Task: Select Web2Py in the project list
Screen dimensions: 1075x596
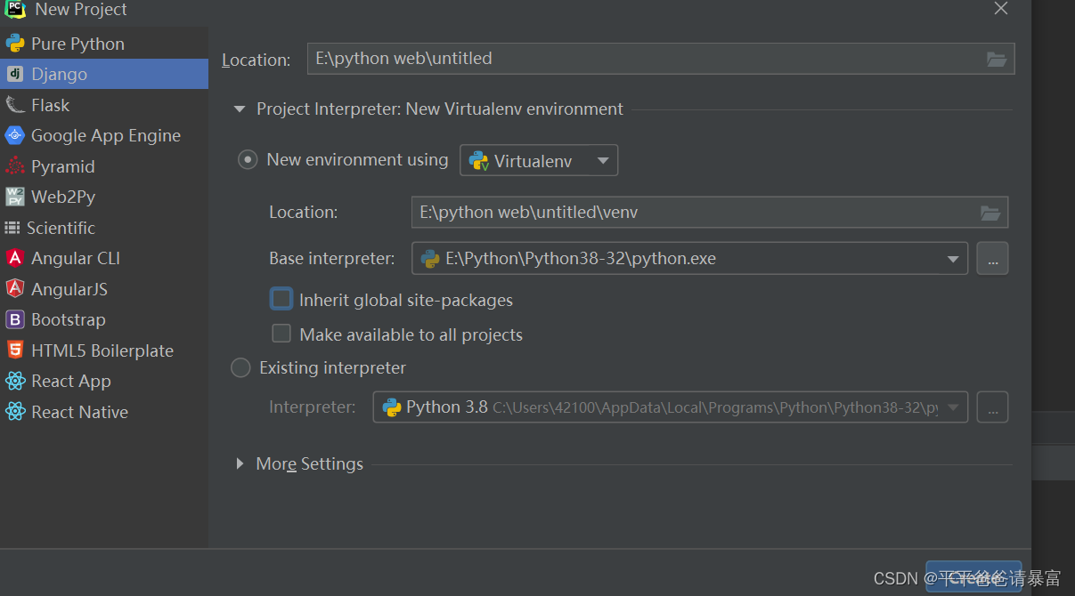Action: [62, 197]
